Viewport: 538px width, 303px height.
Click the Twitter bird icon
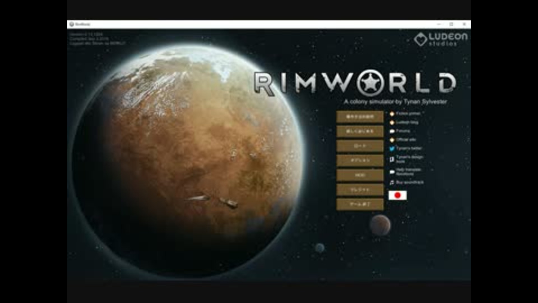[392, 149]
